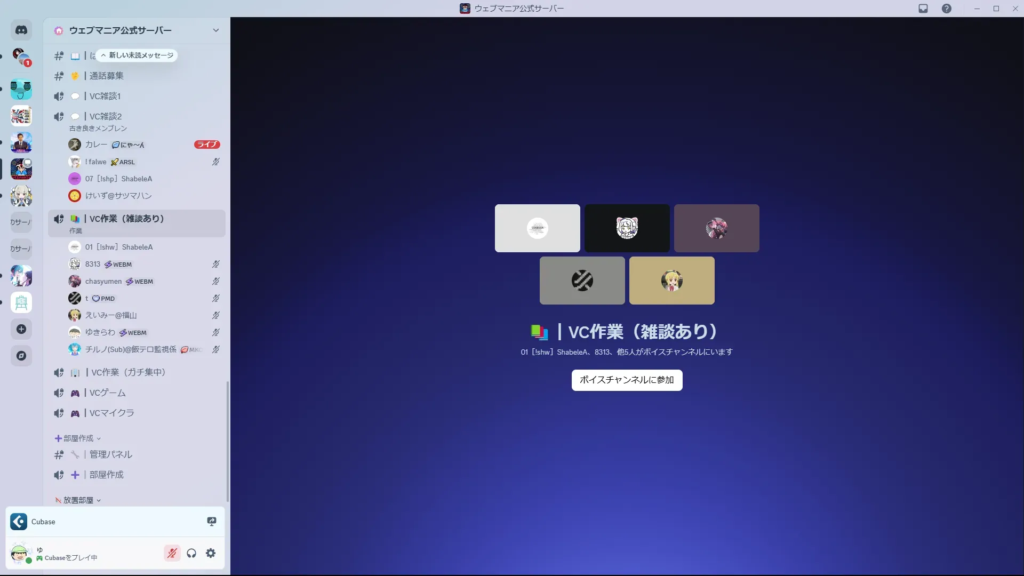The image size is (1024, 576).
Task: Open server dropdown for ウェブマニア公式サーバー
Action: click(x=215, y=30)
